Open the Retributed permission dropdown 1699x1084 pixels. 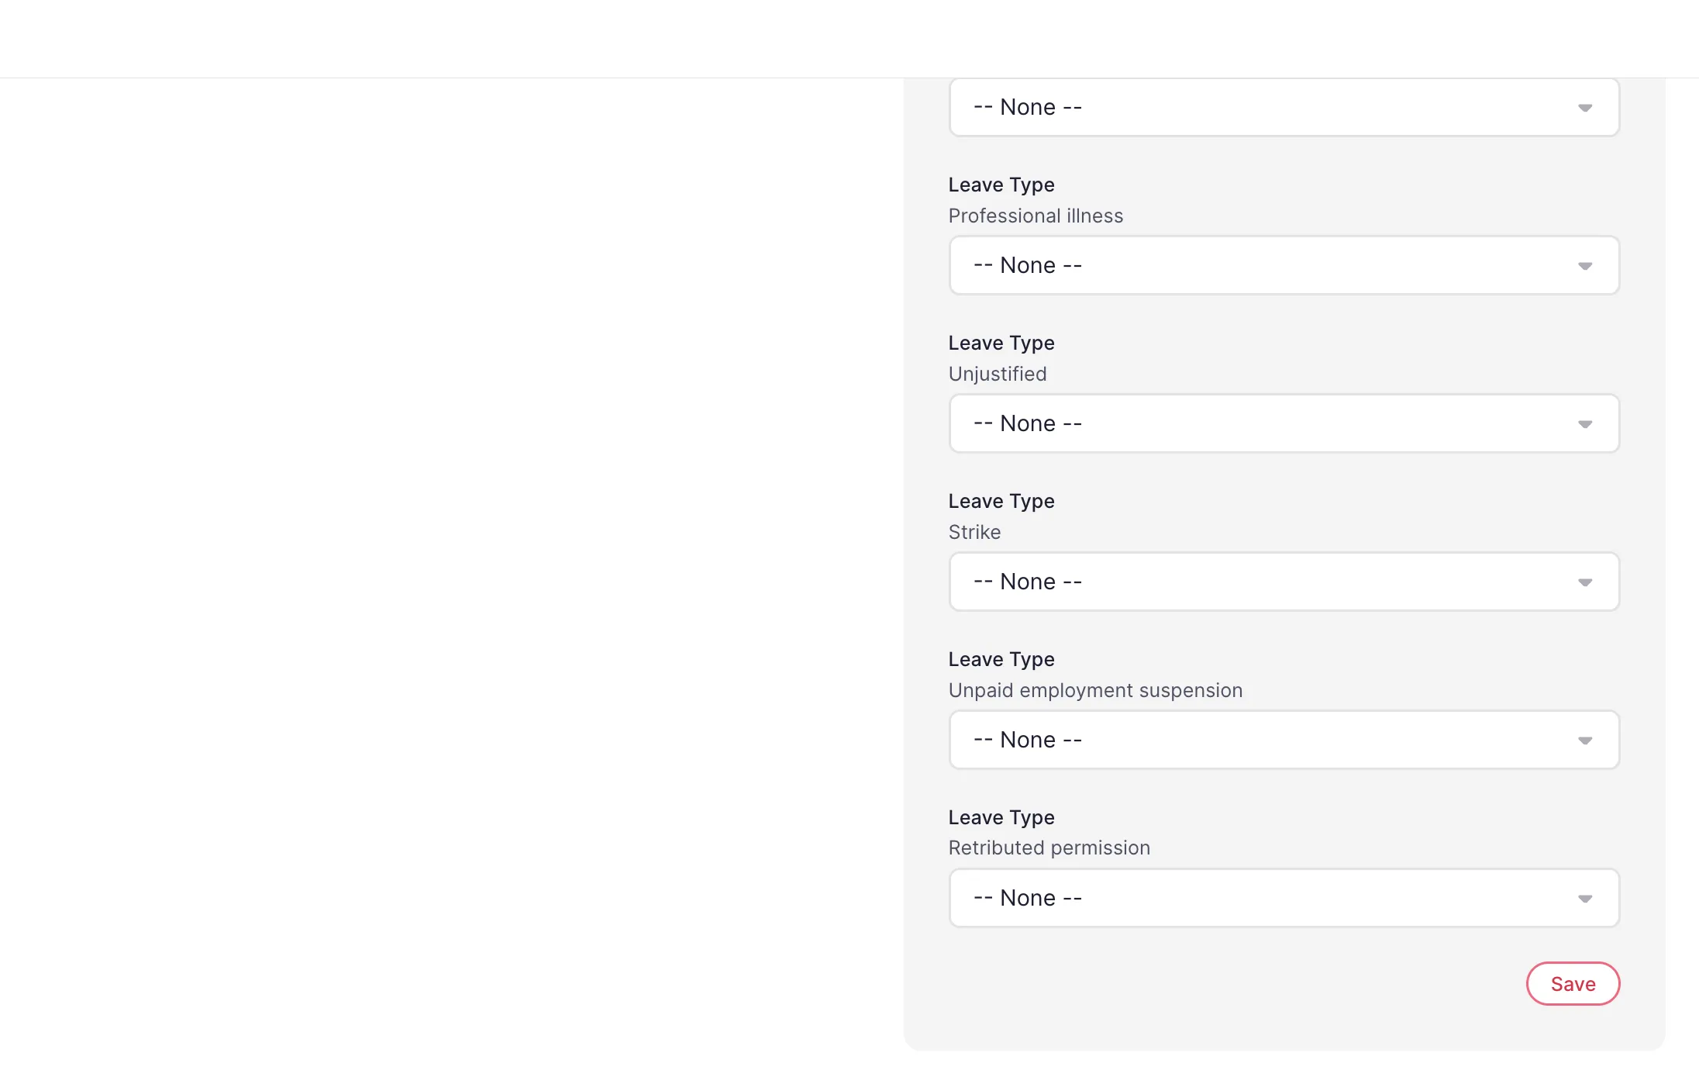pyautogui.click(x=1284, y=898)
